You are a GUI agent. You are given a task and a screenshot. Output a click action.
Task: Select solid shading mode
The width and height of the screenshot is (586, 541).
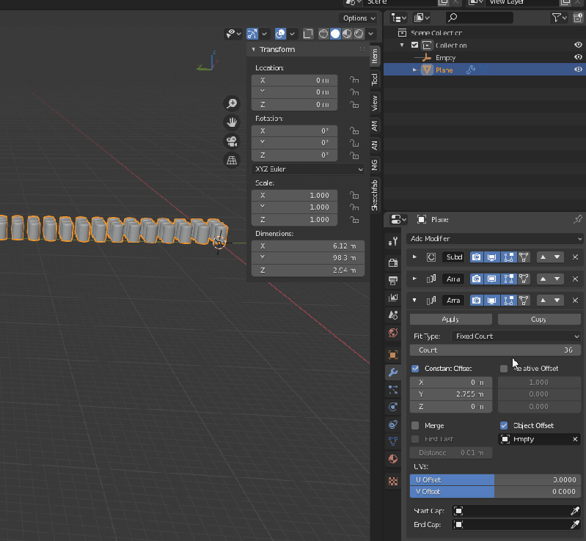(335, 34)
